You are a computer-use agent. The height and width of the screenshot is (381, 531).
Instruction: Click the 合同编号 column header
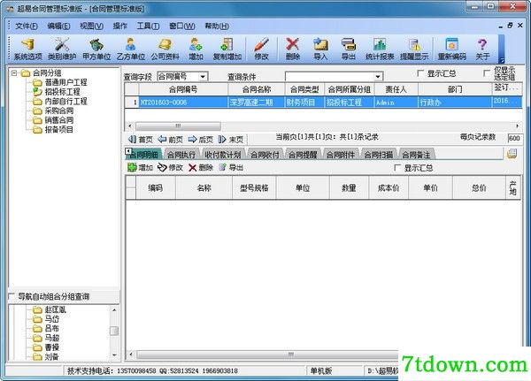click(183, 89)
